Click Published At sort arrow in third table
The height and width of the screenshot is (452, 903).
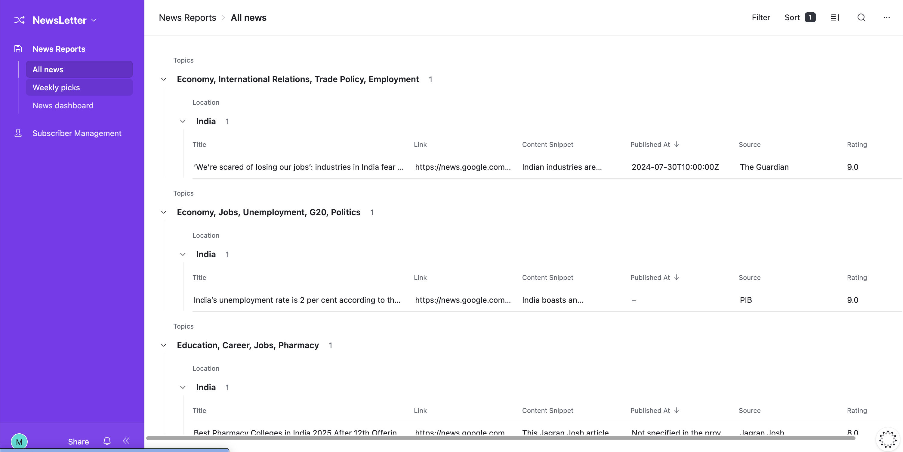pos(676,410)
